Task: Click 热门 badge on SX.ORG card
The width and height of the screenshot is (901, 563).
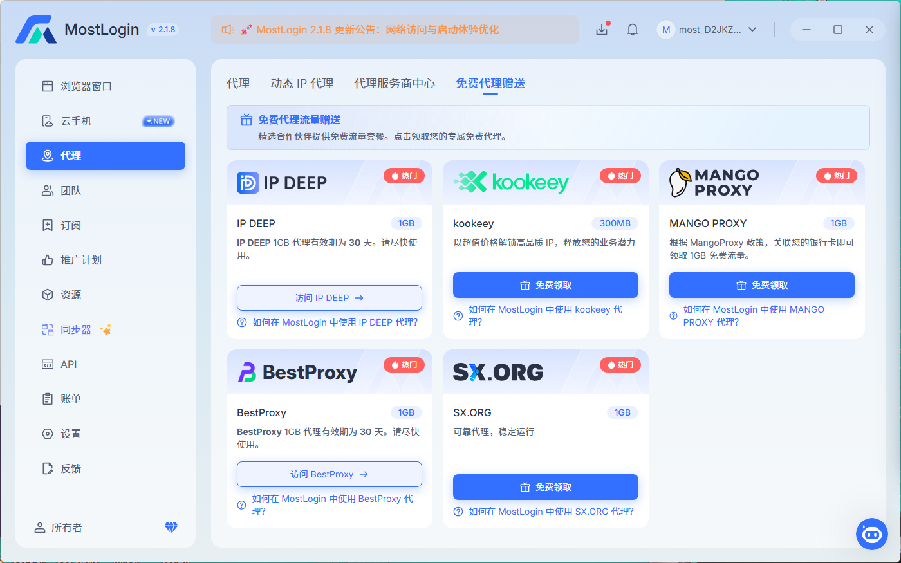Action: (620, 365)
